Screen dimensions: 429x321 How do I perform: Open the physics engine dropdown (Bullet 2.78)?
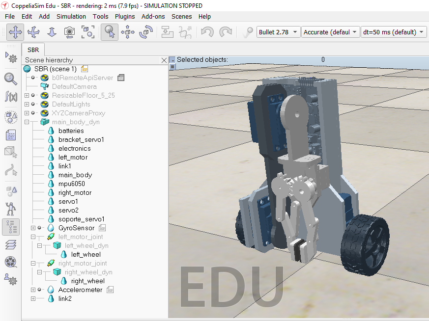278,32
